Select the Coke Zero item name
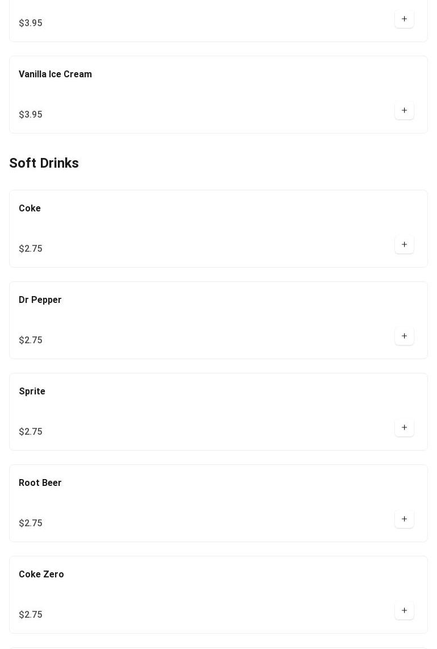Screen dimensions: 437x649 point(41,575)
